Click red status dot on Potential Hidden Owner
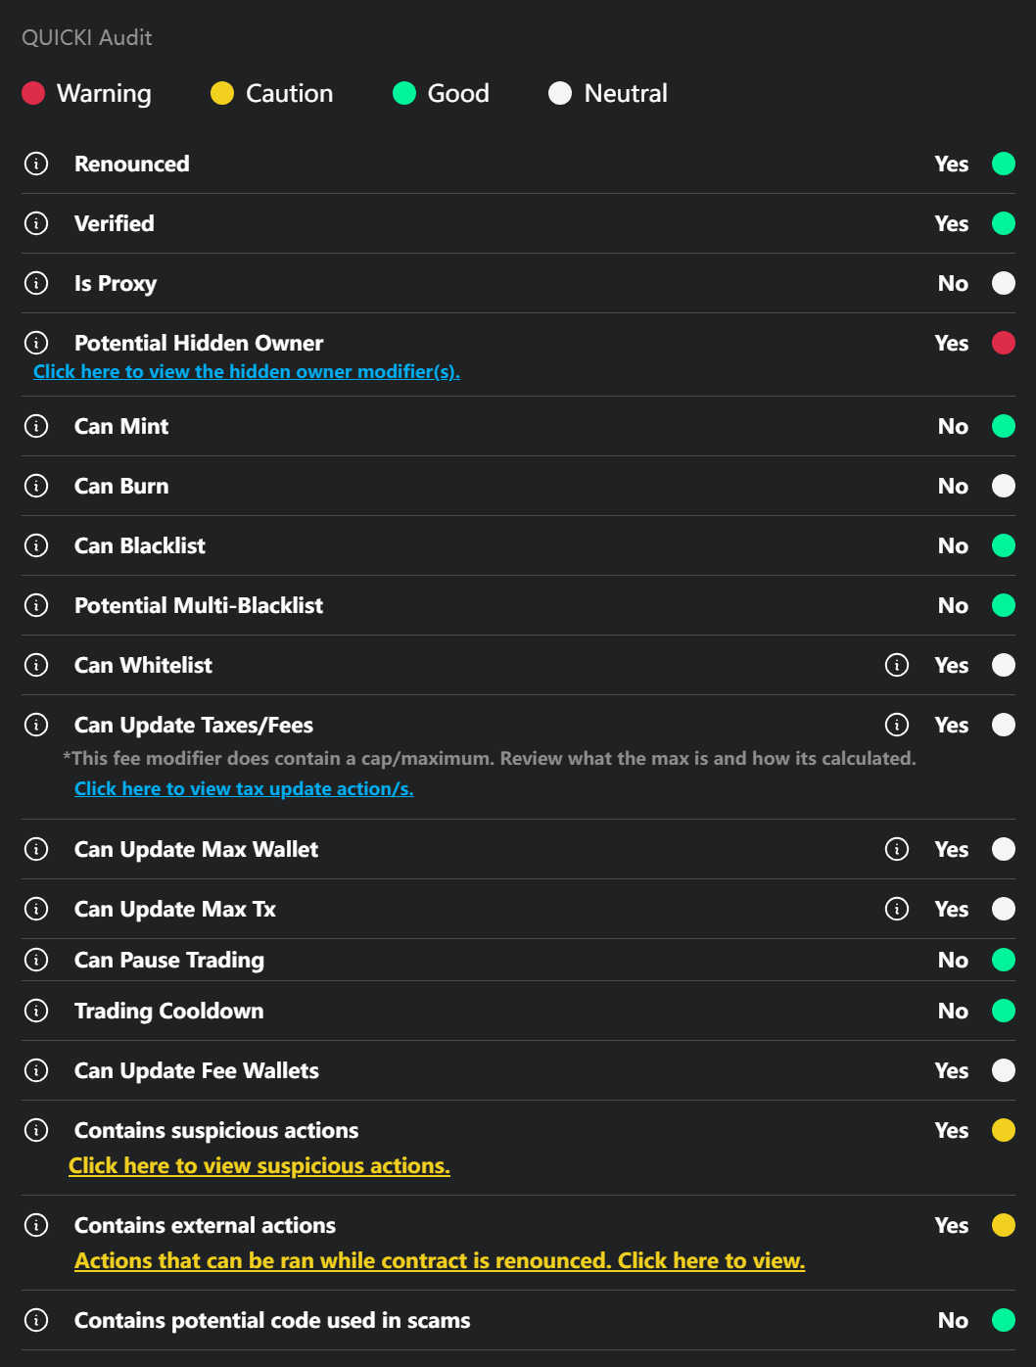This screenshot has height=1367, width=1036. click(1004, 343)
